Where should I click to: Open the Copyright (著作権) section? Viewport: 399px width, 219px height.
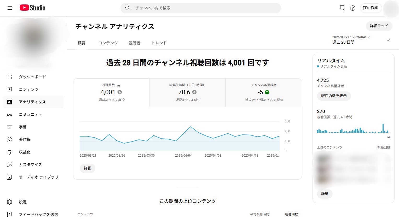tap(10, 139)
